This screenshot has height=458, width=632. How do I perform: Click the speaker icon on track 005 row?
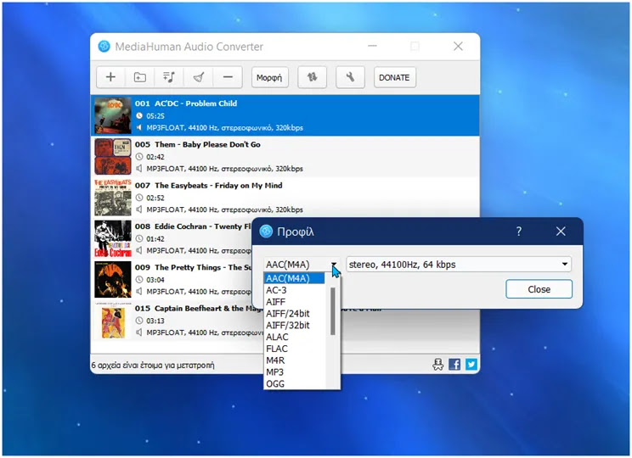[139, 169]
